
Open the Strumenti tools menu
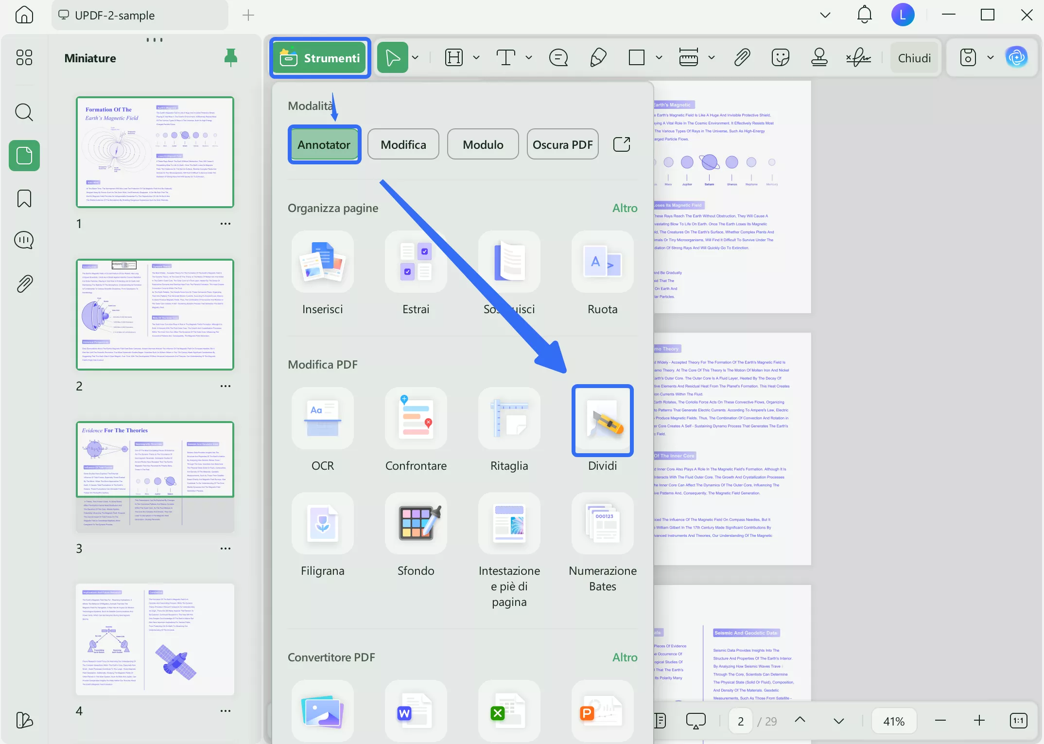click(x=320, y=58)
